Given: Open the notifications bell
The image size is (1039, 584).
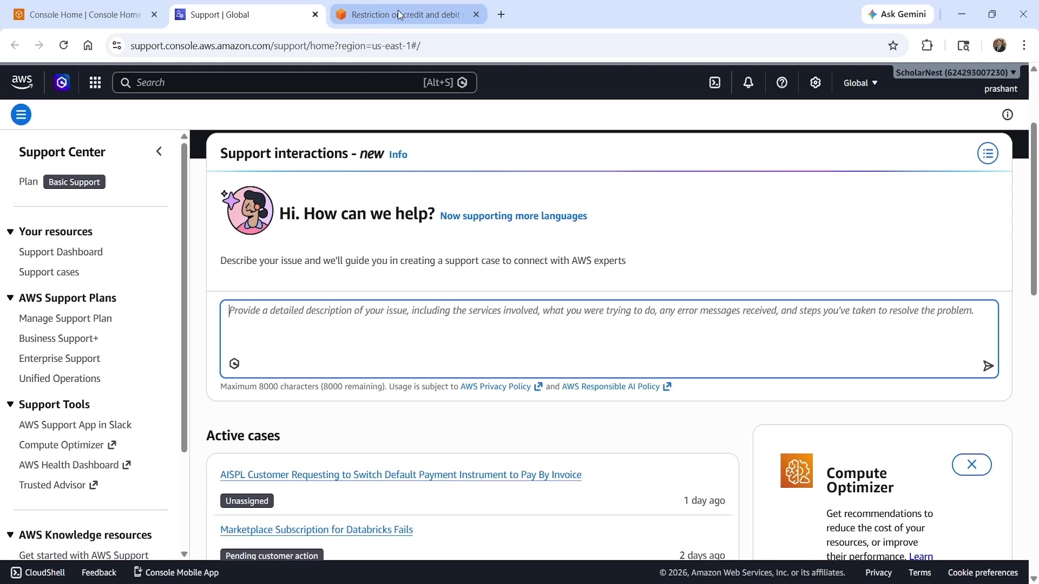Looking at the screenshot, I should 748,82.
